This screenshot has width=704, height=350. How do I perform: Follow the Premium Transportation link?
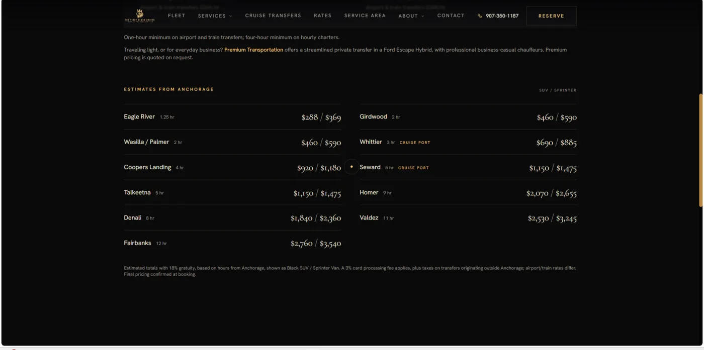[x=253, y=50]
